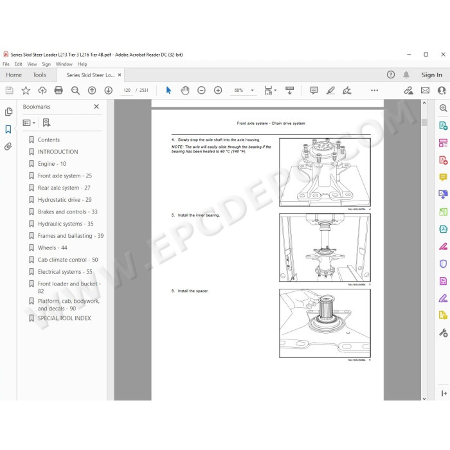The width and height of the screenshot is (450, 450).
Task: Jump to SPECIAL TOOL INDEX bookmark
Action: (x=64, y=318)
